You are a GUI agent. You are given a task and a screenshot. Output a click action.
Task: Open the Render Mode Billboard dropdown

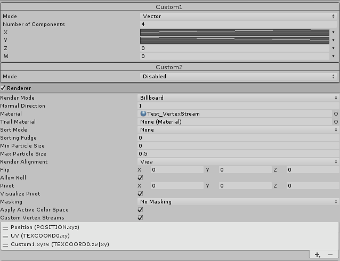(238, 98)
